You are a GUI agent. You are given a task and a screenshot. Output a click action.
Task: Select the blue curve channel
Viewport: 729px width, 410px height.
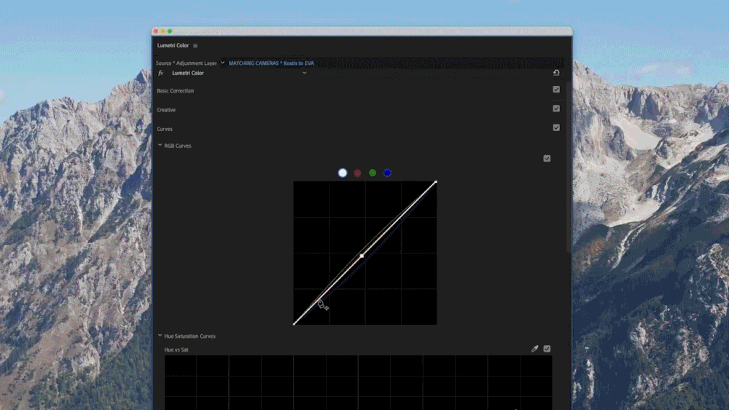coord(387,173)
